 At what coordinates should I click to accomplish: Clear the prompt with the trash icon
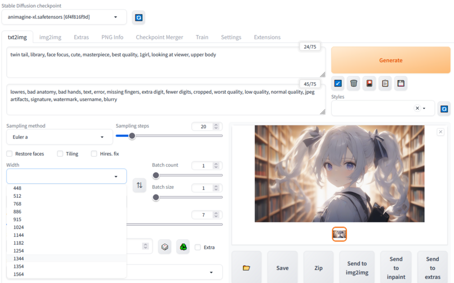pyautogui.click(x=354, y=83)
